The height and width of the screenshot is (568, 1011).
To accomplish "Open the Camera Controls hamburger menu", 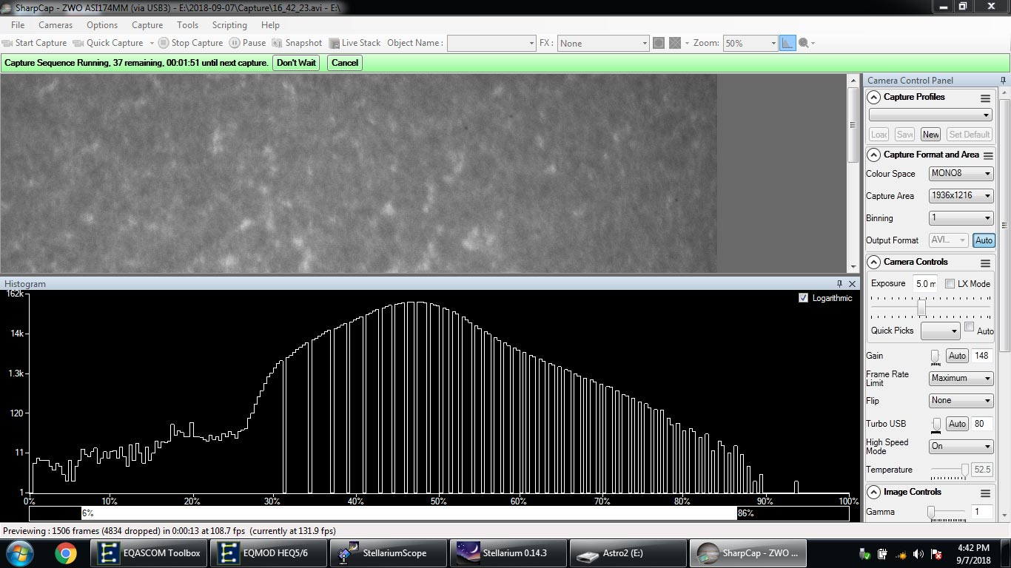I will (x=985, y=263).
